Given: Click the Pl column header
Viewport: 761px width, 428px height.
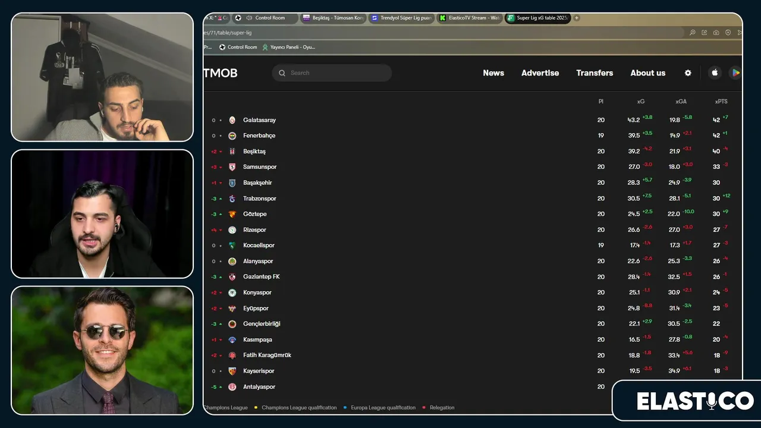Looking at the screenshot, I should [601, 102].
